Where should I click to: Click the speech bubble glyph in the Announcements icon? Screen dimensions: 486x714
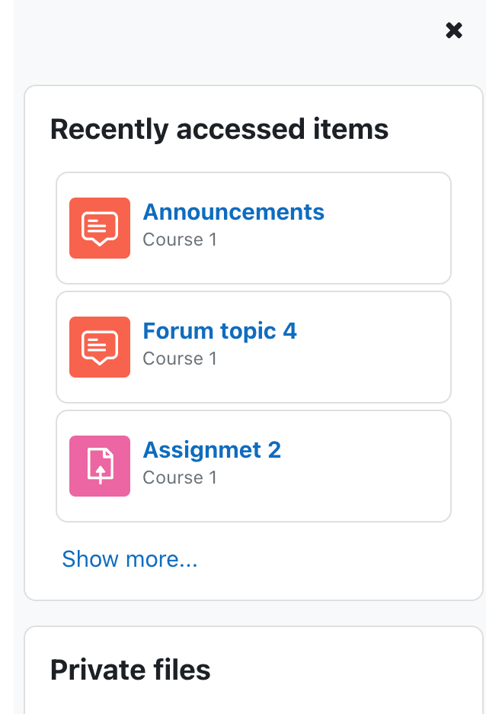pyautogui.click(x=100, y=229)
